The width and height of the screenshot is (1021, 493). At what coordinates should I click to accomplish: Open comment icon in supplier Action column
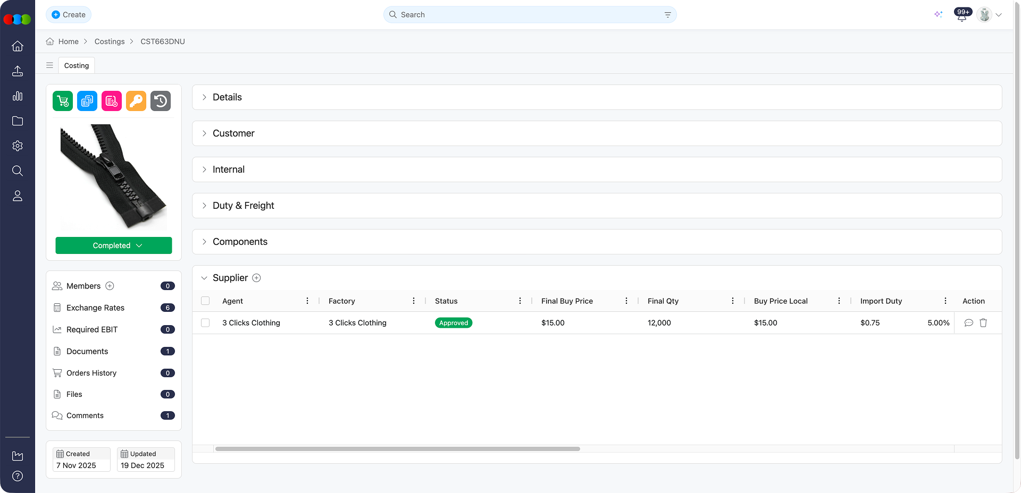click(969, 323)
